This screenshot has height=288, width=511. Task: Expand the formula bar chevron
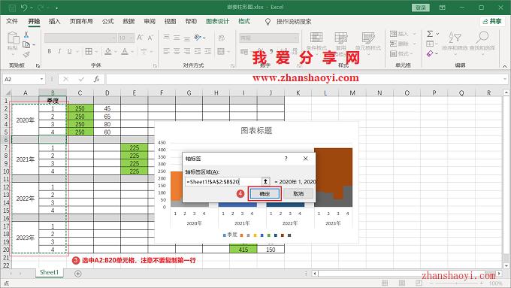click(505, 79)
